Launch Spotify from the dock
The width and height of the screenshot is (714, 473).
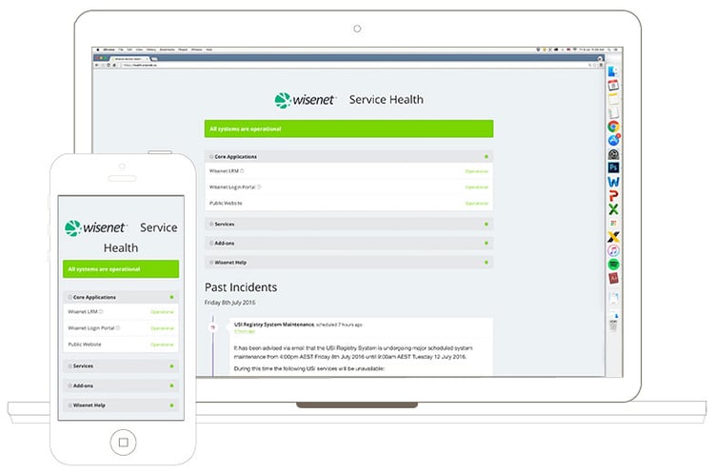point(613,265)
